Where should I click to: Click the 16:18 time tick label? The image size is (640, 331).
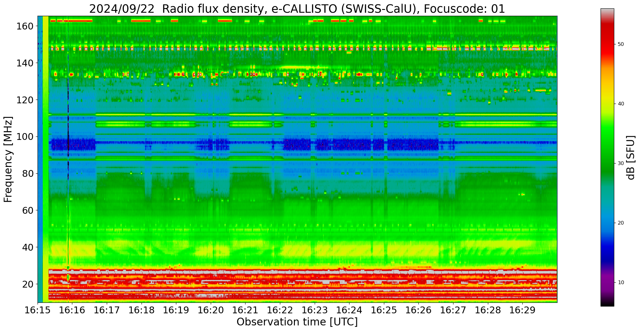click(142, 310)
